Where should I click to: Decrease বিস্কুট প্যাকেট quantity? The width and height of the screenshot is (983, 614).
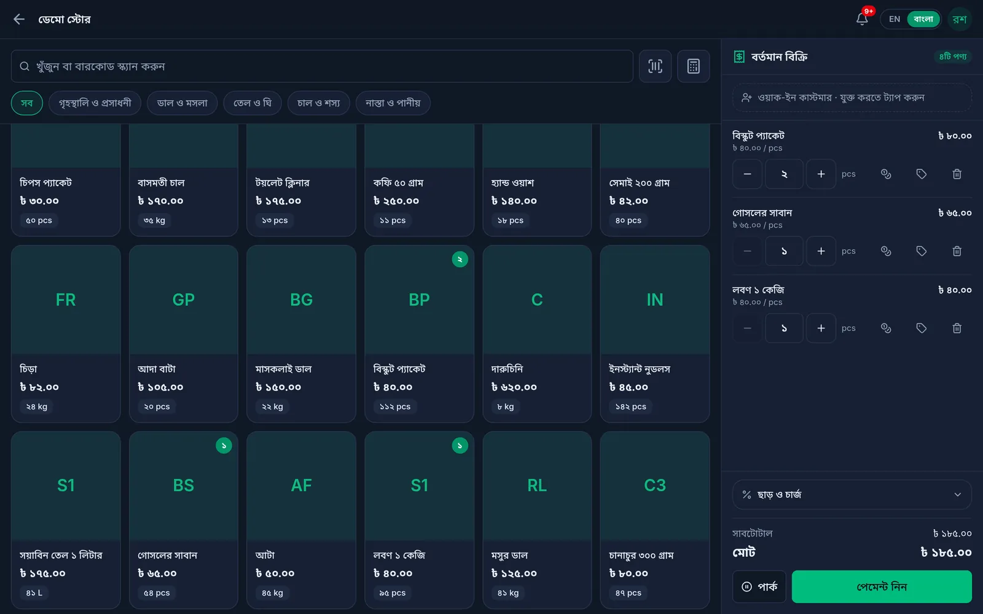747,174
